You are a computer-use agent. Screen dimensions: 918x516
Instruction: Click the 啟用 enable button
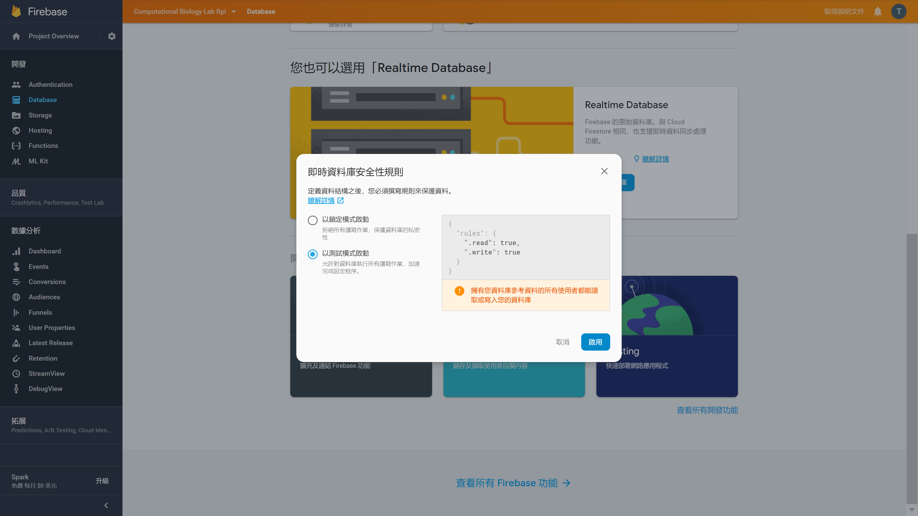click(x=595, y=342)
